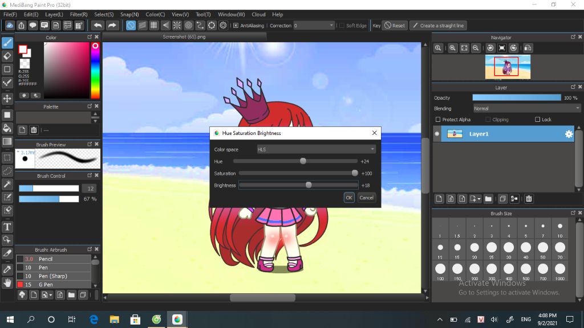
Task: Click Reset snap button
Action: coord(395,25)
